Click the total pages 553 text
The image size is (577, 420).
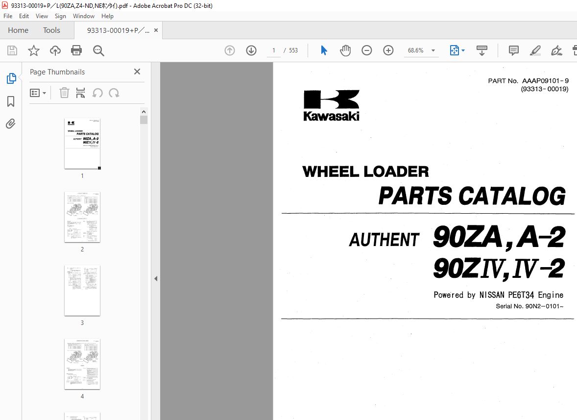[293, 50]
